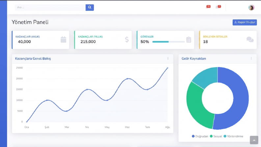261x147 pixels.
Task: Click the Tem data point on line chart
Action: coord(147,90)
